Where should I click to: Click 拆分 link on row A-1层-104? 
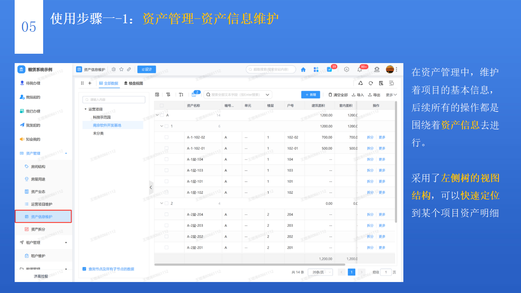tap(370, 159)
